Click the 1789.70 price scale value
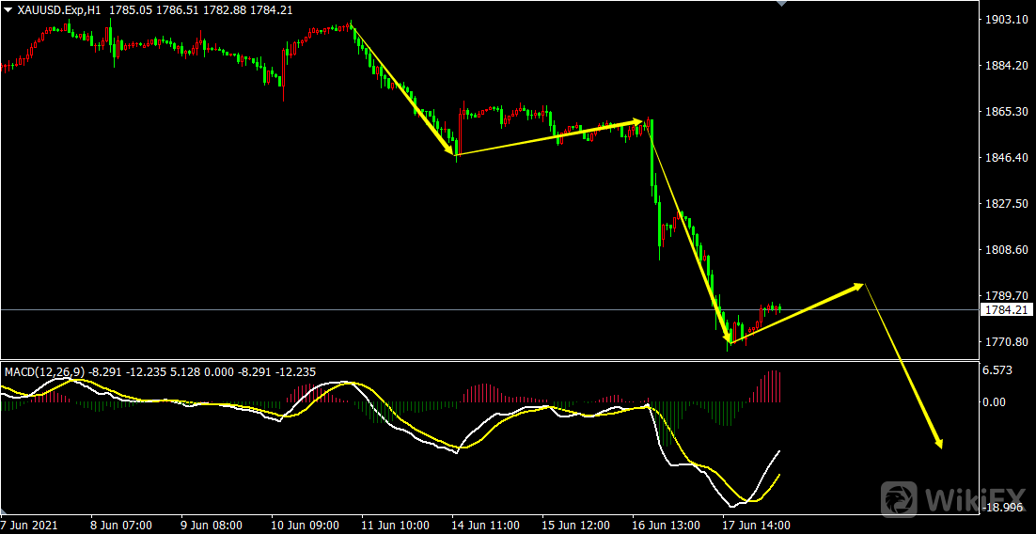 (x=1006, y=295)
